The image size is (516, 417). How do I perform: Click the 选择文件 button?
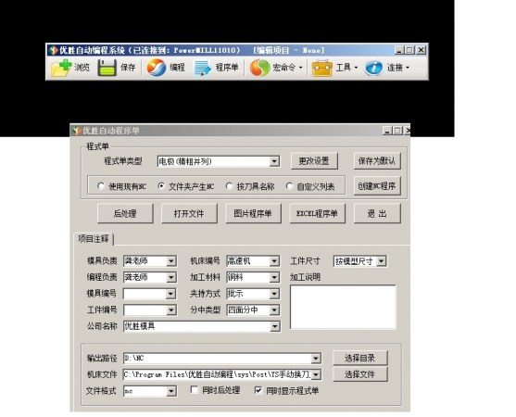coord(360,374)
